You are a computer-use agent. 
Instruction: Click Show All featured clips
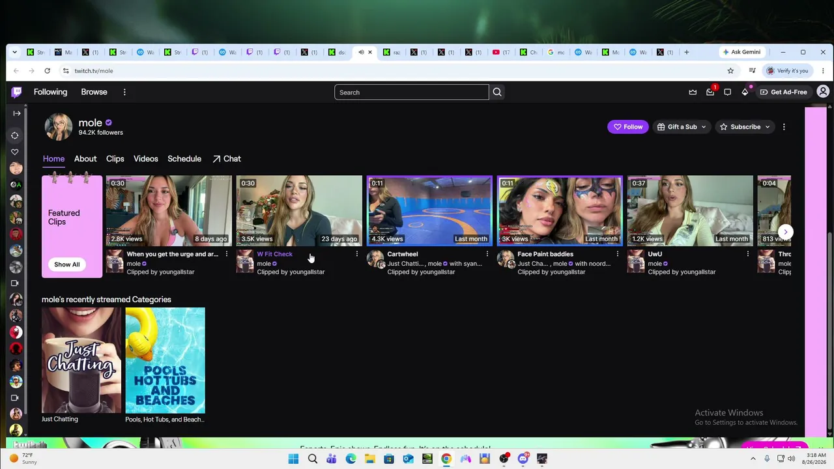[x=67, y=264]
